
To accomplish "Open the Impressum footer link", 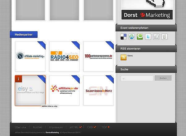I will (56, 127).
